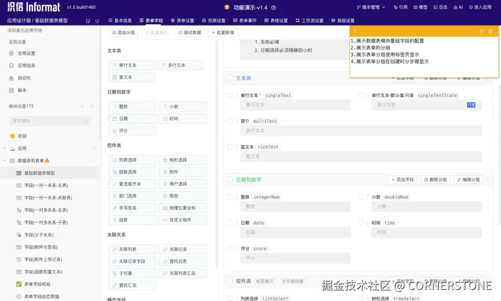501x301 pixels.
Task: Switch to 高级设置 tab
Action: click(x=343, y=20)
